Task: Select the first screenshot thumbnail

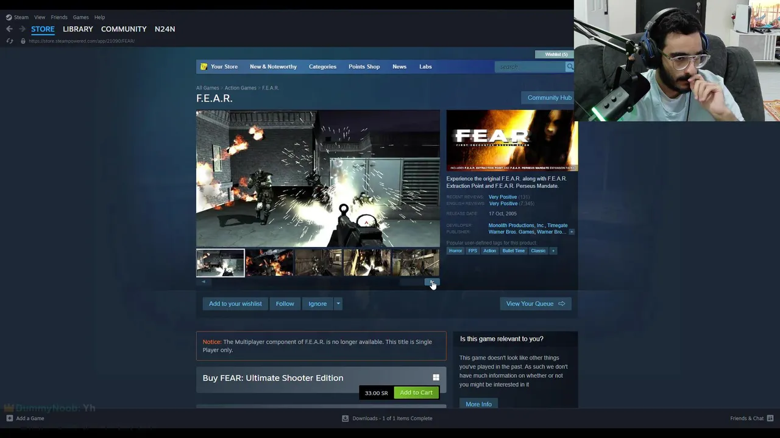Action: 220,263
